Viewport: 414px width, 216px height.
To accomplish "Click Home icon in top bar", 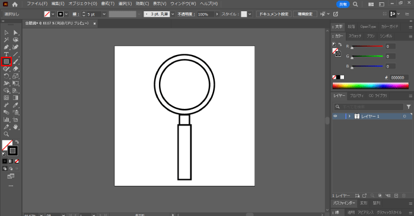I will click(x=15, y=4).
